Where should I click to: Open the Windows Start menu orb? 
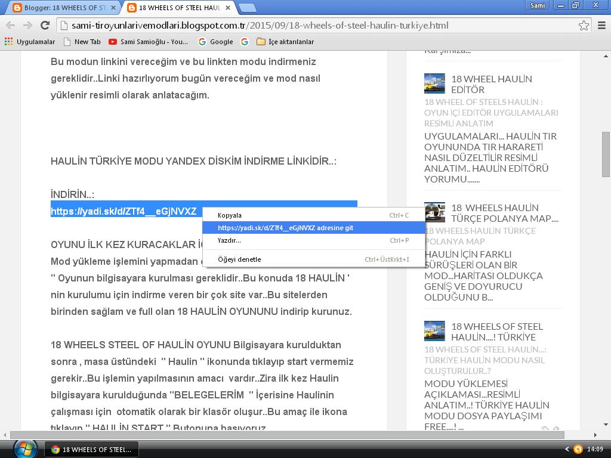tap(25, 450)
